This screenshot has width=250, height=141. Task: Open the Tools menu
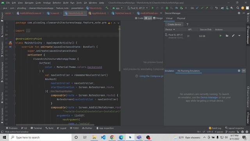(79, 3)
